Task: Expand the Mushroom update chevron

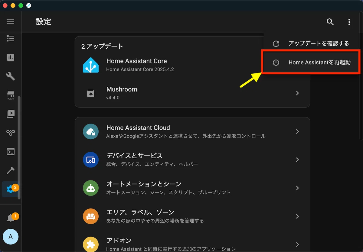Action: (297, 93)
